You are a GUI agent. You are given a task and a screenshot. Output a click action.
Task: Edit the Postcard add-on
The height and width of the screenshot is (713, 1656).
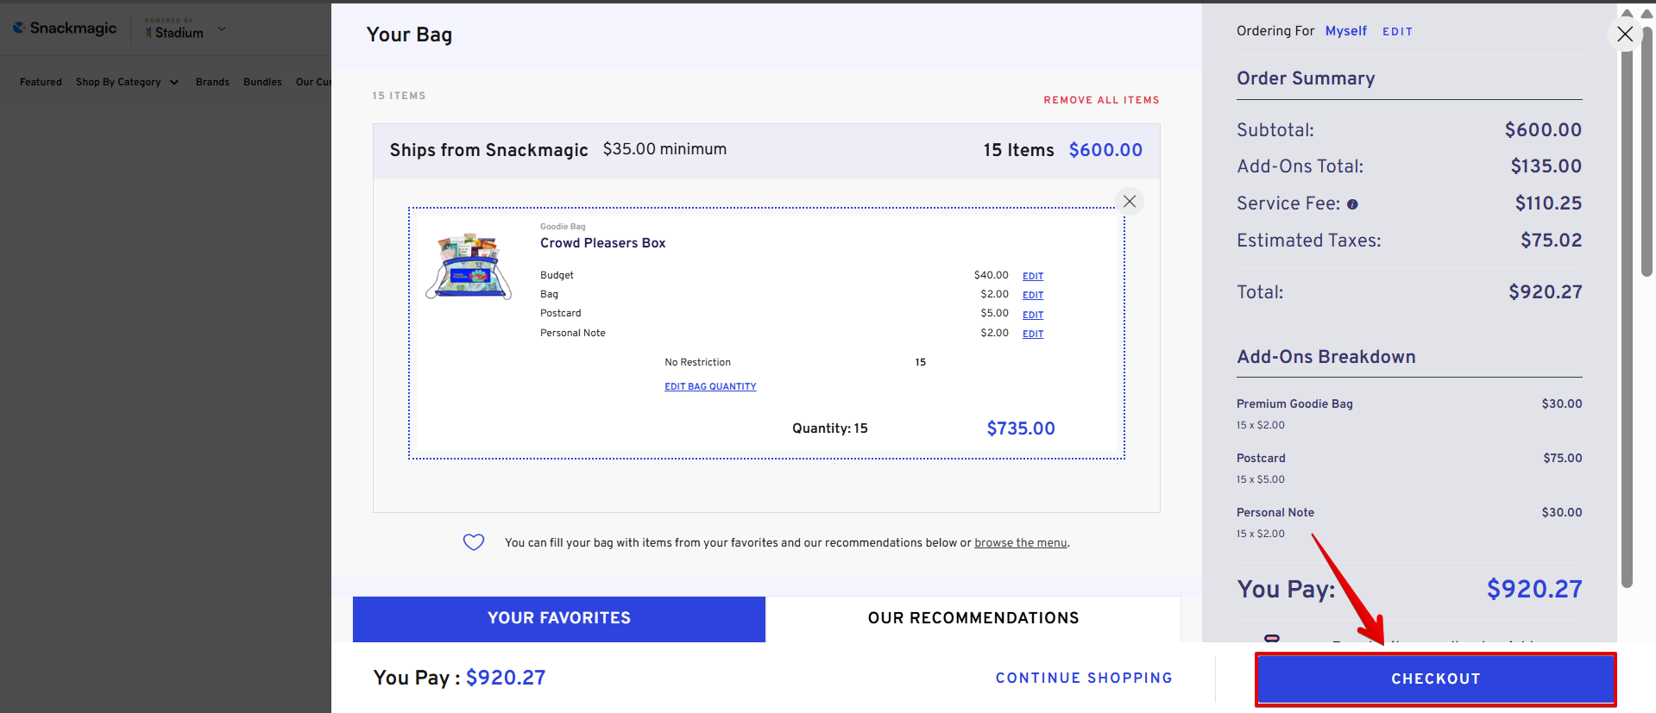pyautogui.click(x=1033, y=315)
